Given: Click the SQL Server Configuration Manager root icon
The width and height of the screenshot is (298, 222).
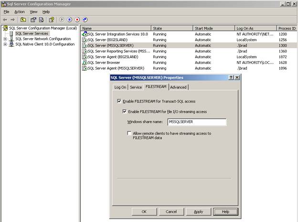Looking at the screenshot, I should (x=5, y=28).
